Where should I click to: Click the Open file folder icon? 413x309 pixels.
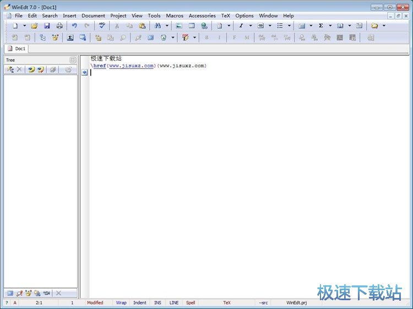tap(34, 25)
